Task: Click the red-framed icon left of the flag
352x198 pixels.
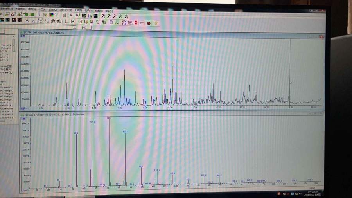Action: 136,23
